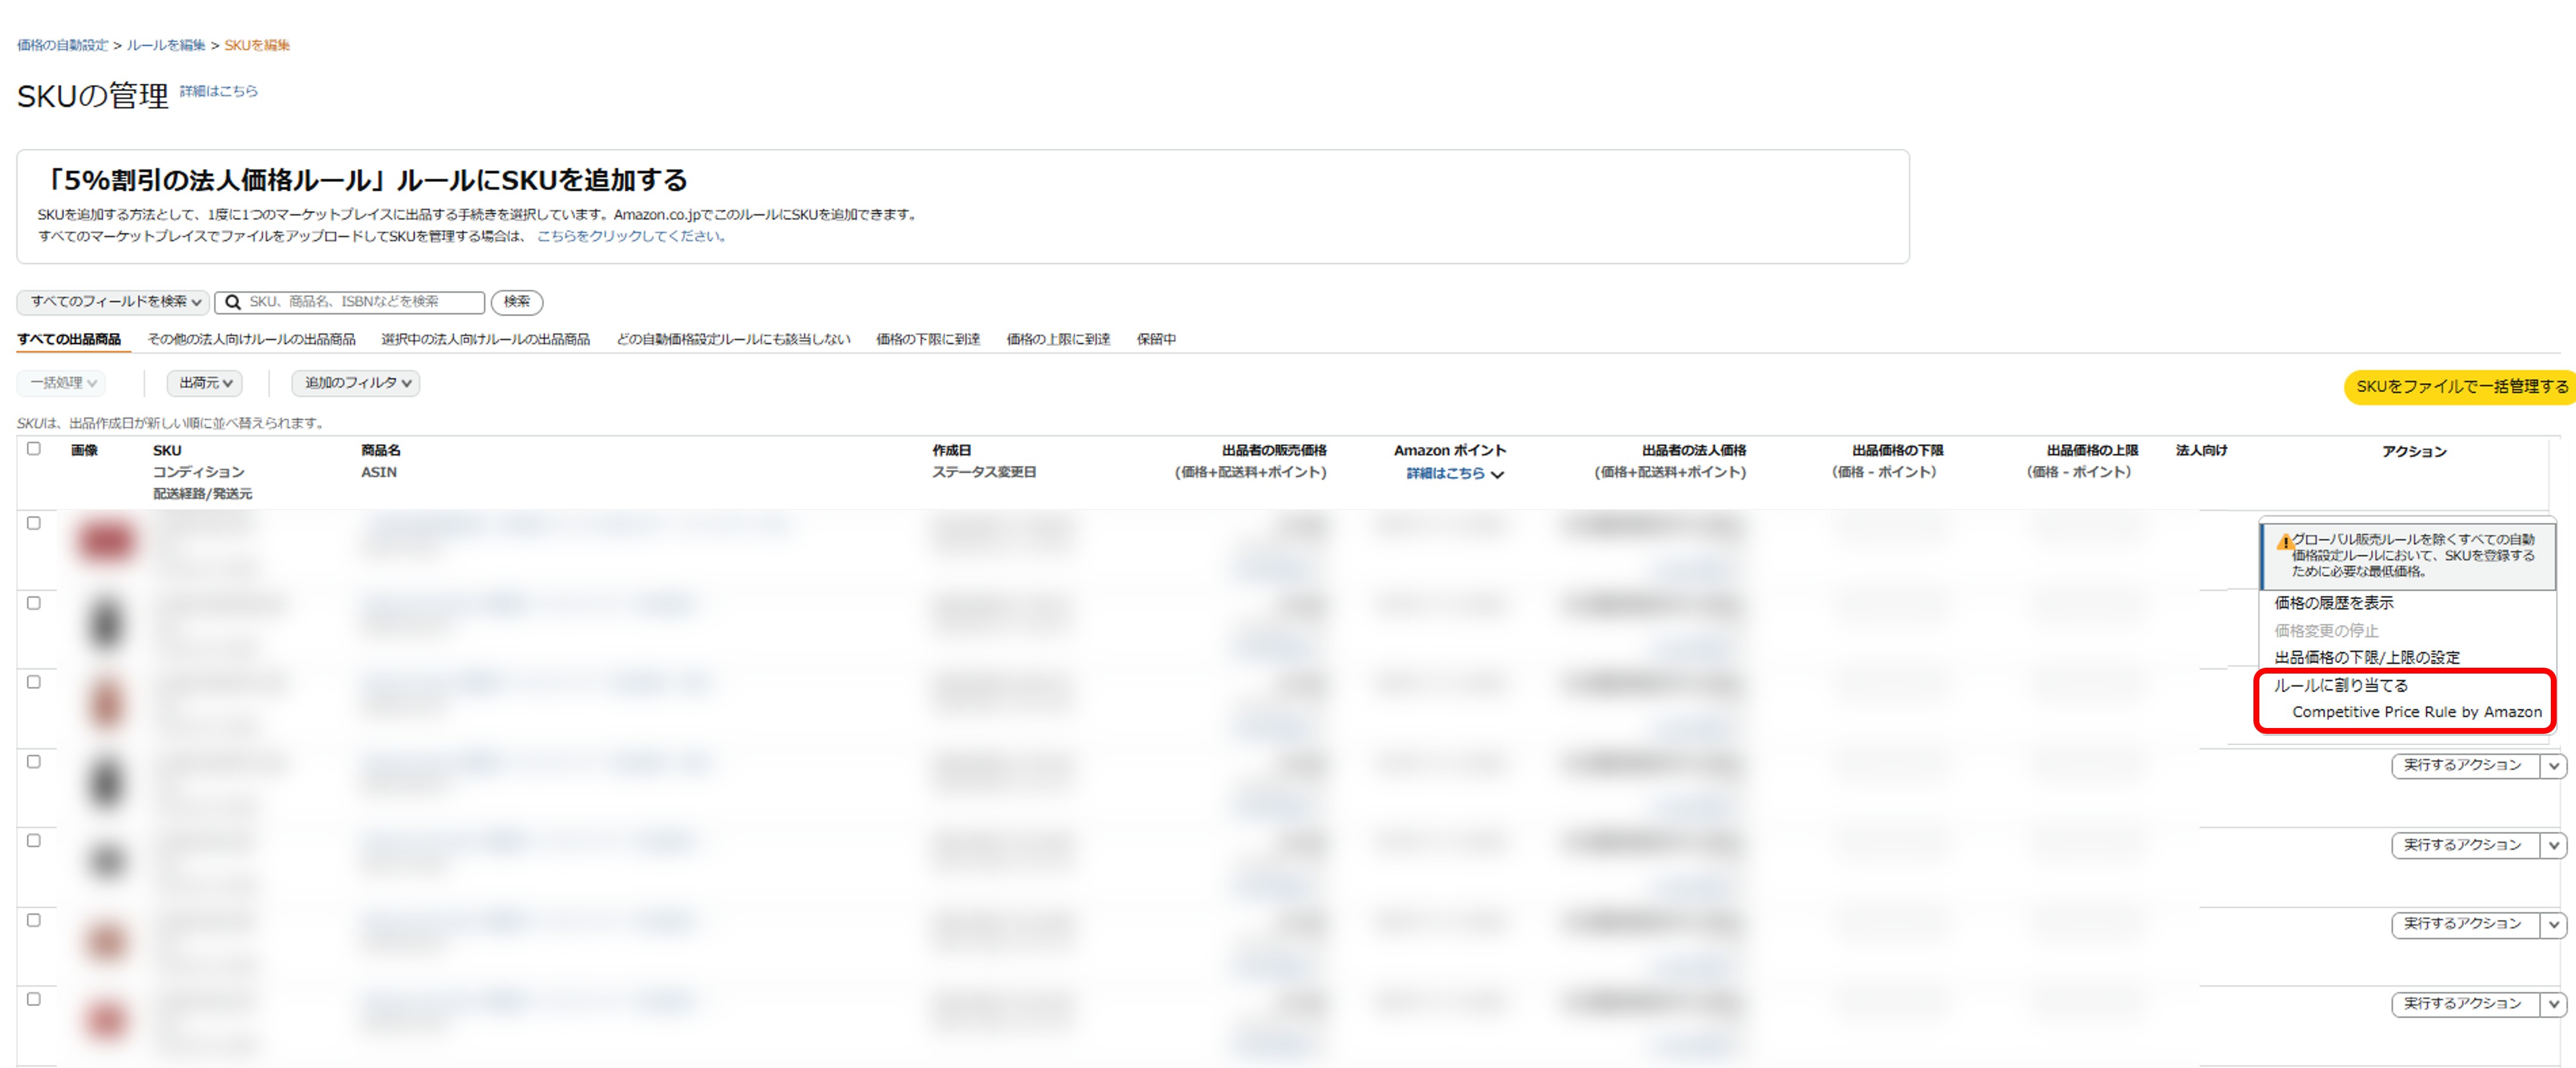Click SKUをファイルで一括管理する button

click(x=2461, y=387)
